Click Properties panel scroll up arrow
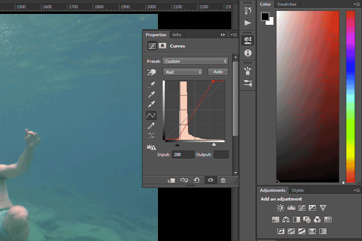The image size is (362, 241). coord(235,57)
